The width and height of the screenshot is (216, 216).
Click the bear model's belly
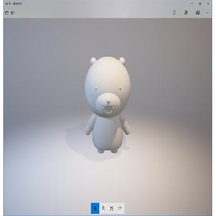[x=107, y=133]
